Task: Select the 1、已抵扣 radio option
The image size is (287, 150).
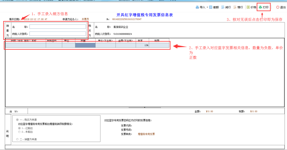Action: 19,128
